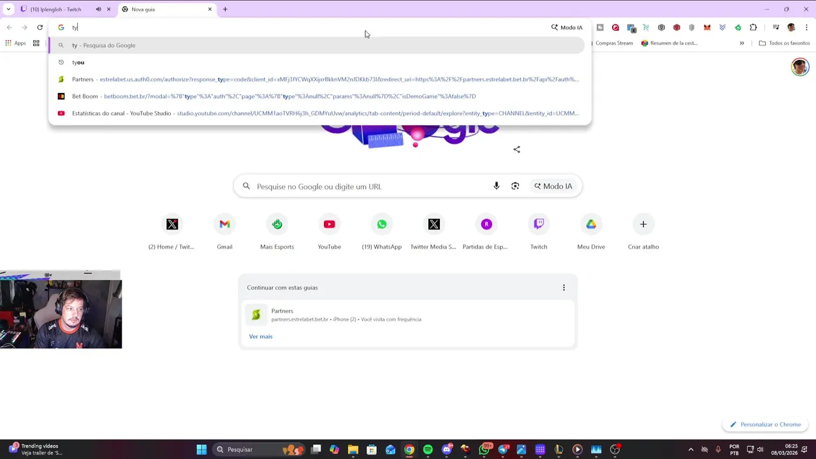Image resolution: width=816 pixels, height=459 pixels.
Task: Open the Trending videos news widget
Action: 35,449
